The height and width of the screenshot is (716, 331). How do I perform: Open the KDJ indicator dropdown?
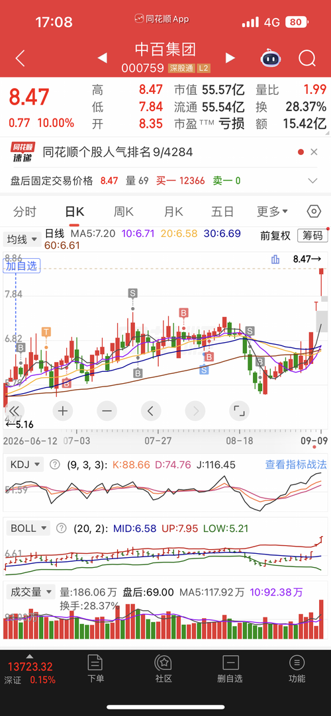pyautogui.click(x=24, y=465)
